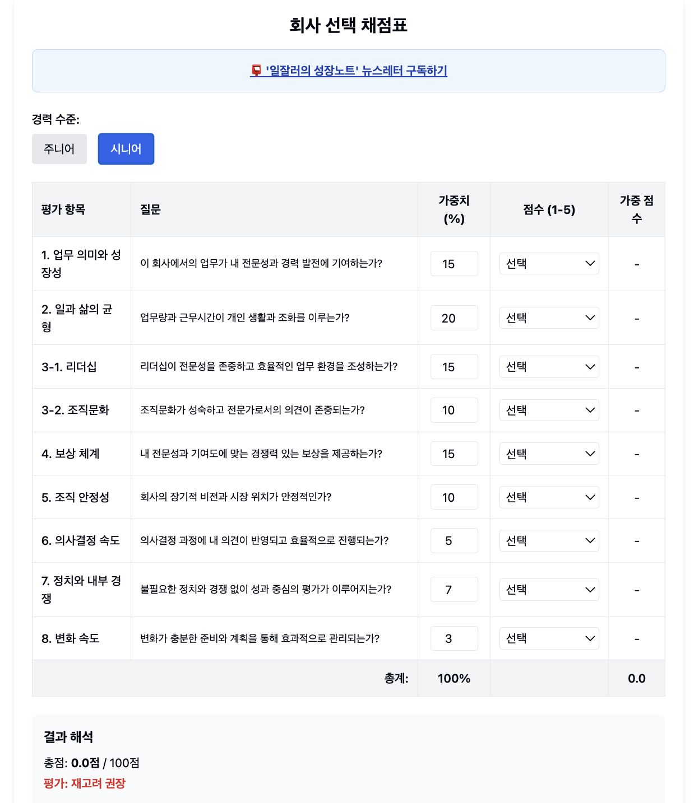Screen dimensions: 694x803
Task: Open the 3-1. 리더십 score dropdown
Action: [x=548, y=367]
